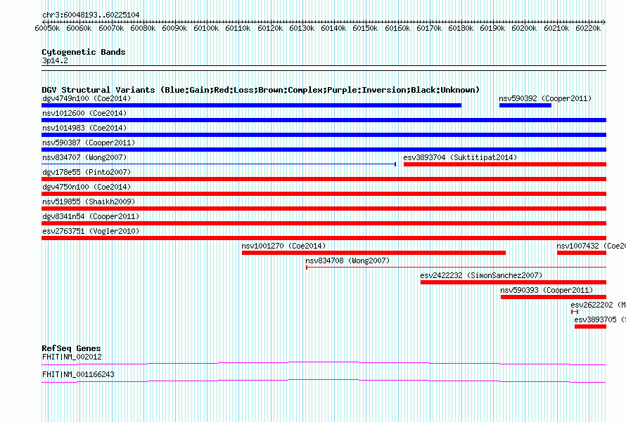Open gene label FHIT|NM_002012
This screenshot has width=626, height=422.
[x=72, y=357]
